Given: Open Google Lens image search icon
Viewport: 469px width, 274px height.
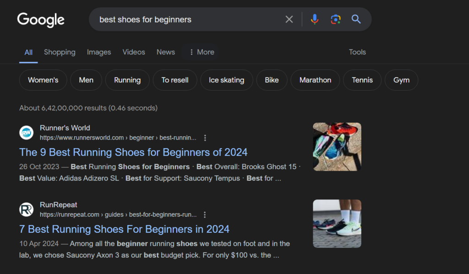Looking at the screenshot, I should (336, 19).
